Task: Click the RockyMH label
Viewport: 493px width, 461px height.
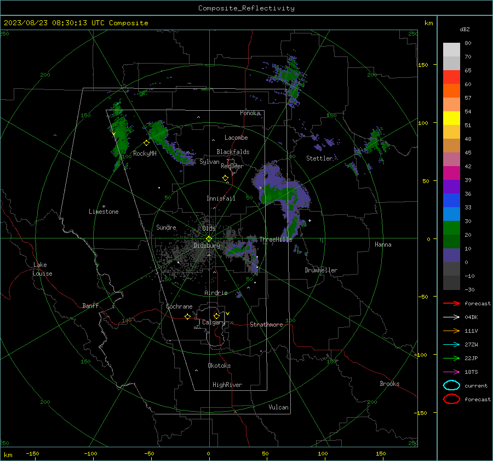Action: (145, 153)
